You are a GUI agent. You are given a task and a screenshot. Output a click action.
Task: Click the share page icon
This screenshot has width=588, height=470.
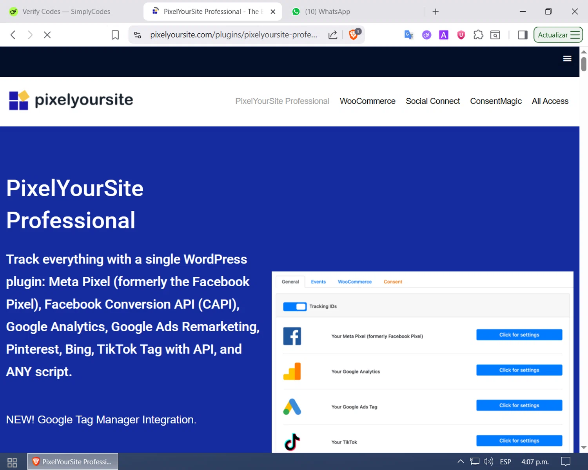[x=333, y=35]
